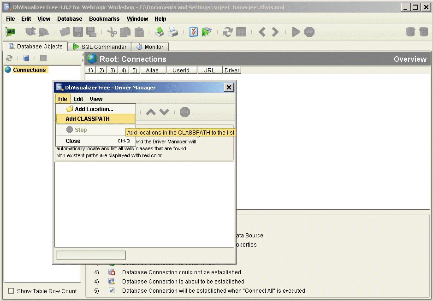The height and width of the screenshot is (301, 433).
Task: Select Close in the Driver Manager File menu
Action: point(95,141)
